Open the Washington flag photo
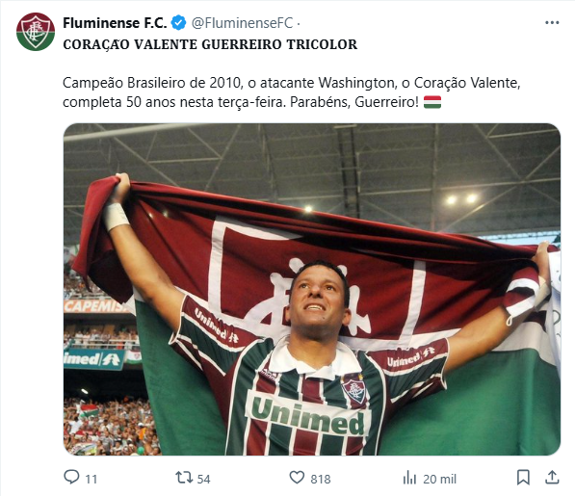 [312, 289]
